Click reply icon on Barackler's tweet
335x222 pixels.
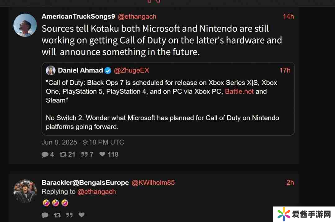45,215
